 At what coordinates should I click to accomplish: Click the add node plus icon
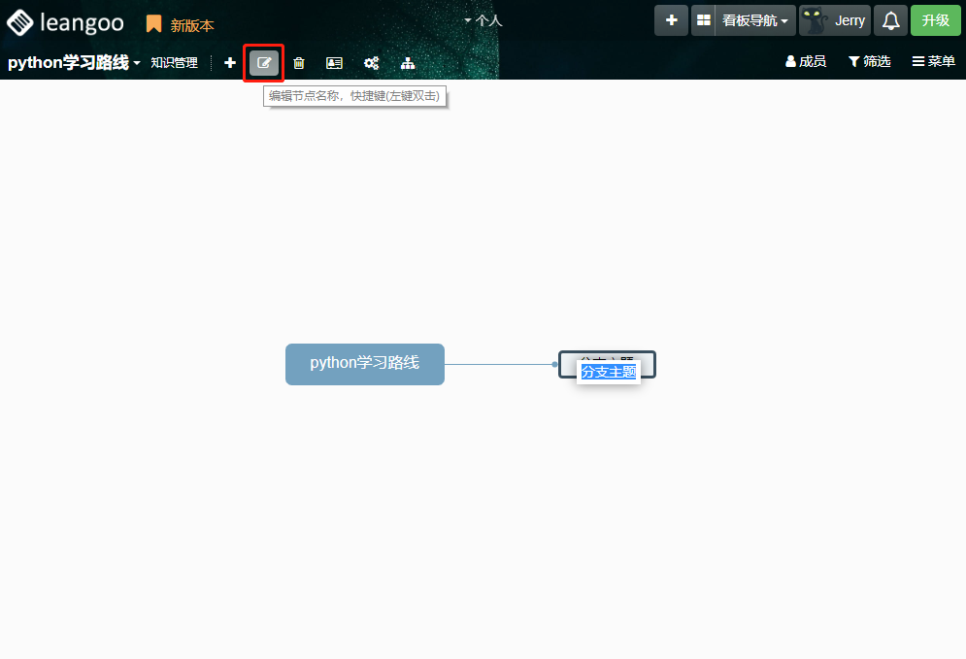230,63
